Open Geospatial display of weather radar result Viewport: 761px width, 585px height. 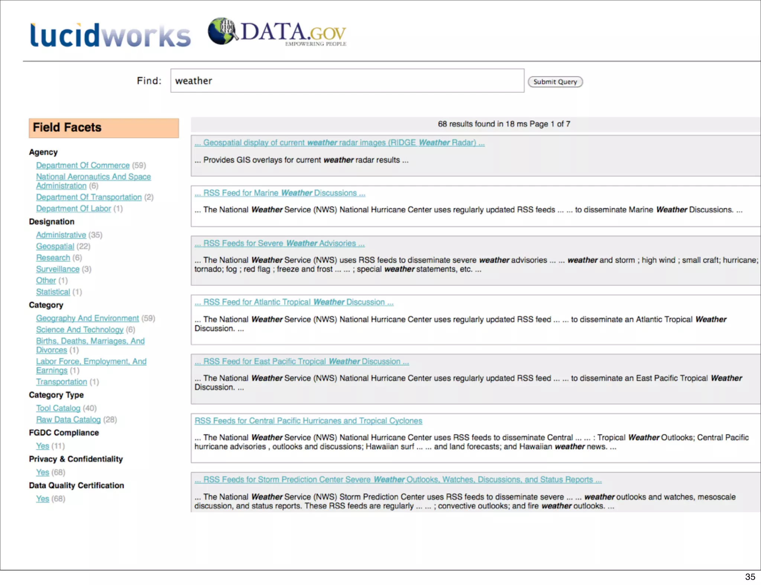[339, 143]
